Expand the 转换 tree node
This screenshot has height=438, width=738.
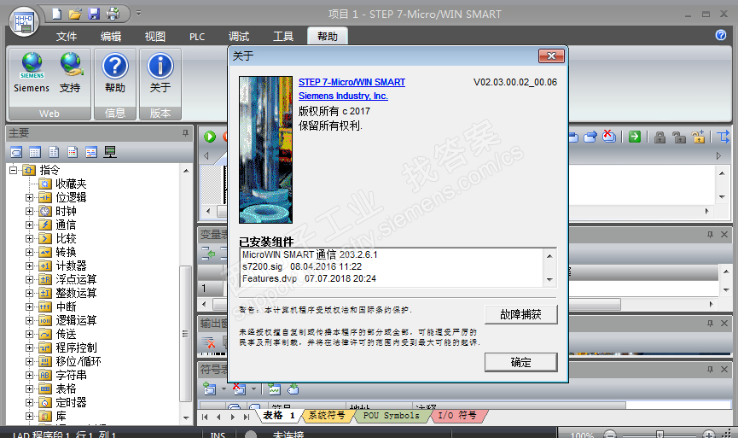[29, 252]
